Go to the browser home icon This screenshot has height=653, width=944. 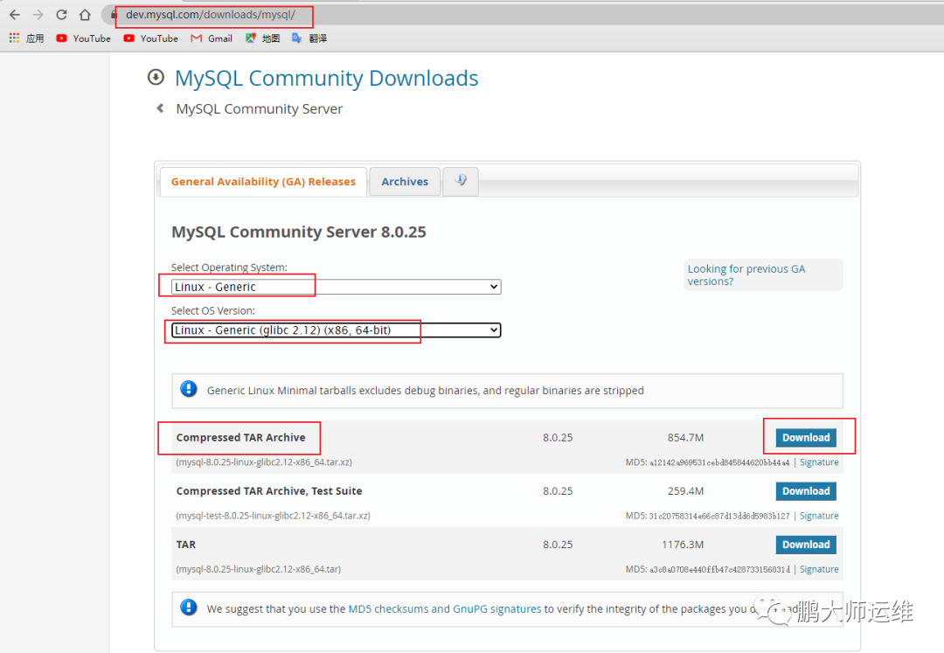(x=85, y=15)
